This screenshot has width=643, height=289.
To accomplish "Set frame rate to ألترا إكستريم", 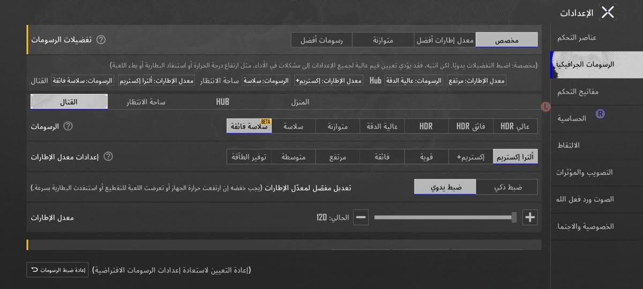I will point(515,157).
